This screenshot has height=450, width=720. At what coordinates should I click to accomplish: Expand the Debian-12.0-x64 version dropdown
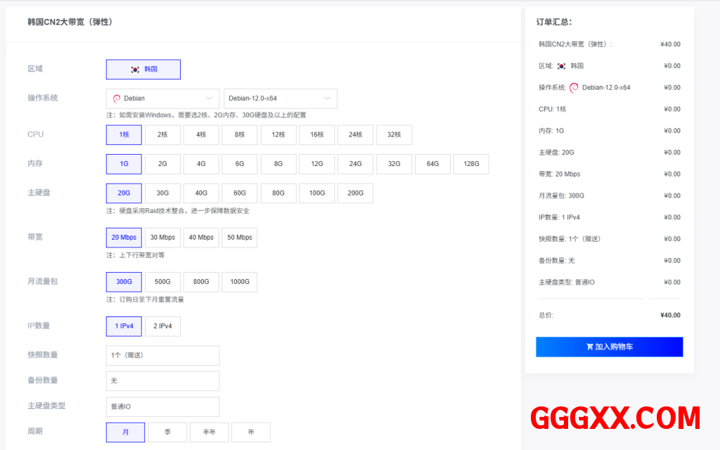click(x=280, y=98)
